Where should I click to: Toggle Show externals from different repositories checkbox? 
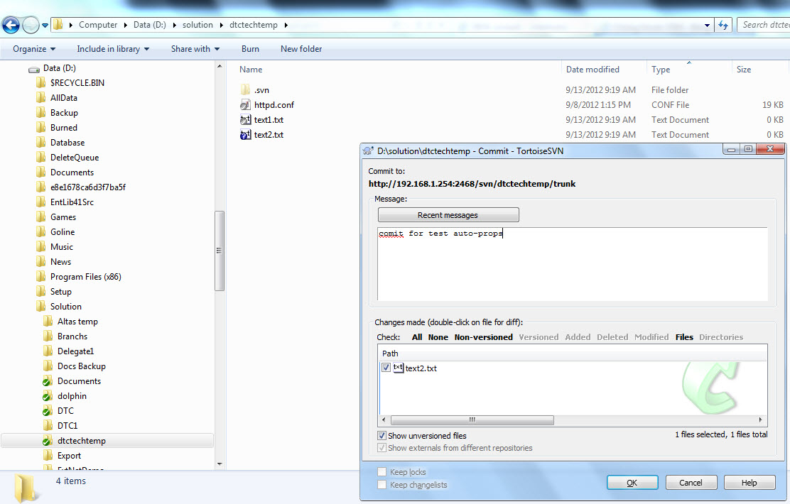(x=382, y=448)
